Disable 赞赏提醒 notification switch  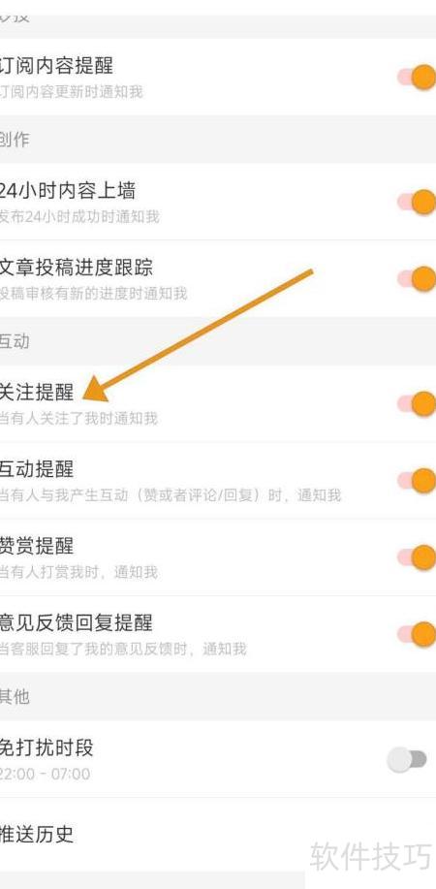coord(417,556)
